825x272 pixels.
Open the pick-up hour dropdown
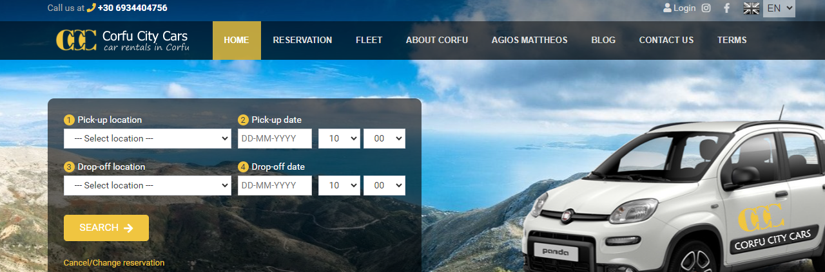tap(339, 138)
